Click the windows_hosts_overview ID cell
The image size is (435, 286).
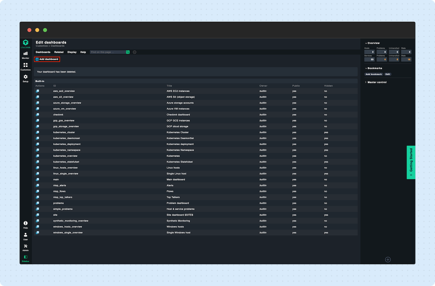click(x=68, y=227)
